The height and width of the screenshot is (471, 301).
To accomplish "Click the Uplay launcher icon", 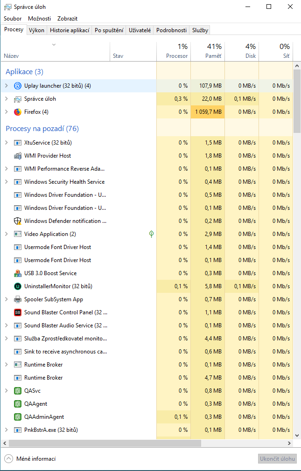I will (x=18, y=86).
